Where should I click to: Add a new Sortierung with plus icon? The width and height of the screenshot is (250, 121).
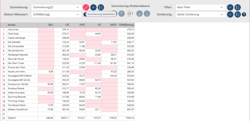(x=230, y=14)
